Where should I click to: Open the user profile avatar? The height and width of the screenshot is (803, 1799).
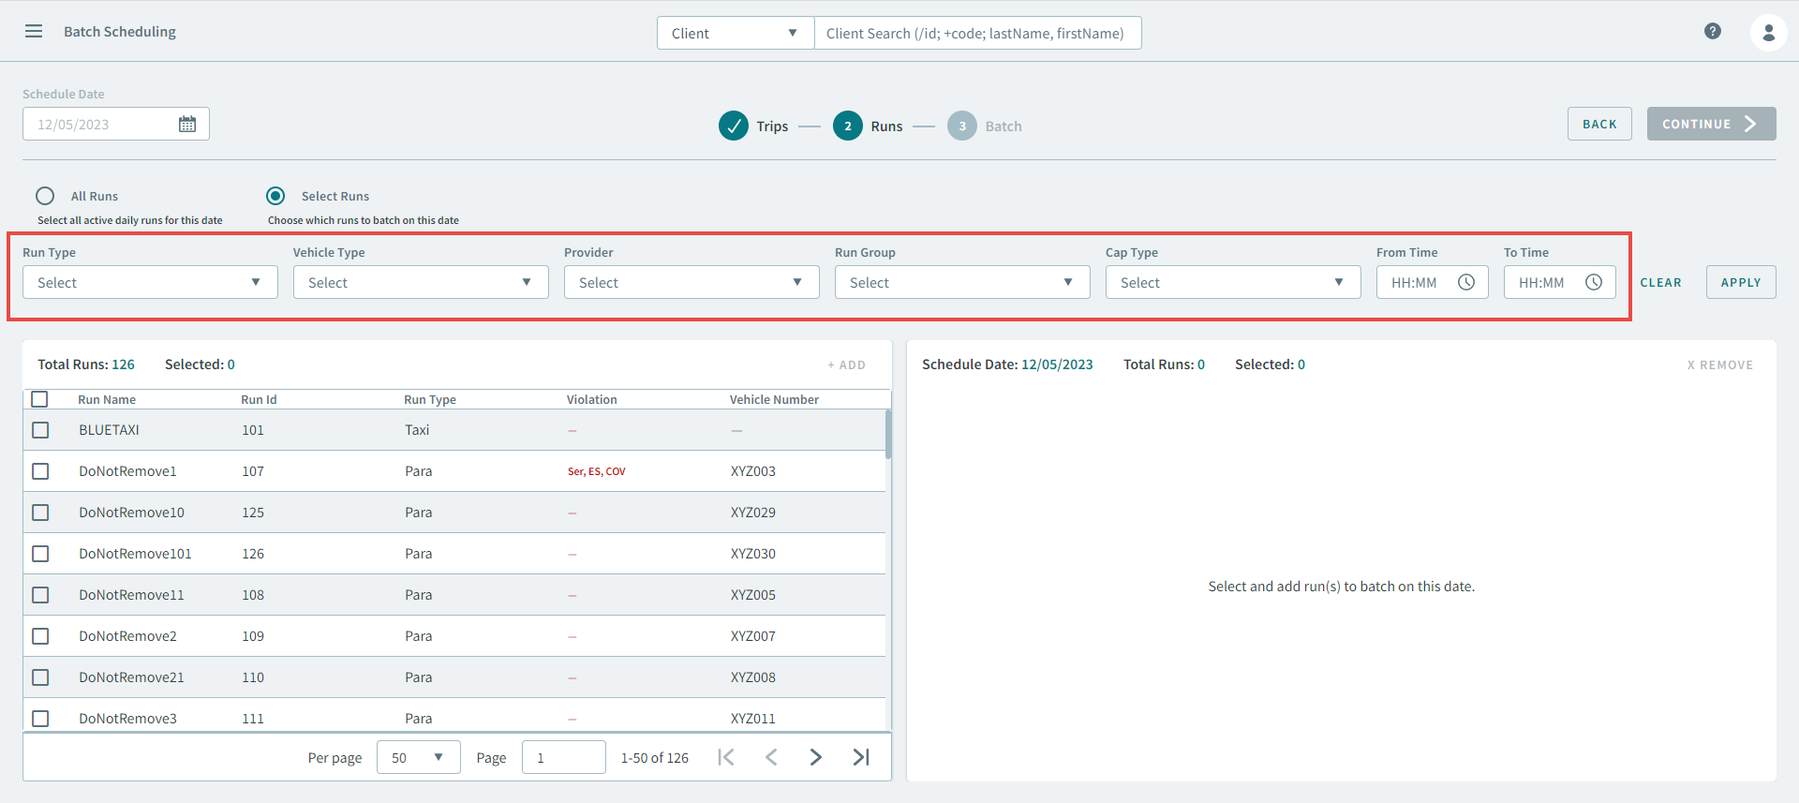point(1768,33)
